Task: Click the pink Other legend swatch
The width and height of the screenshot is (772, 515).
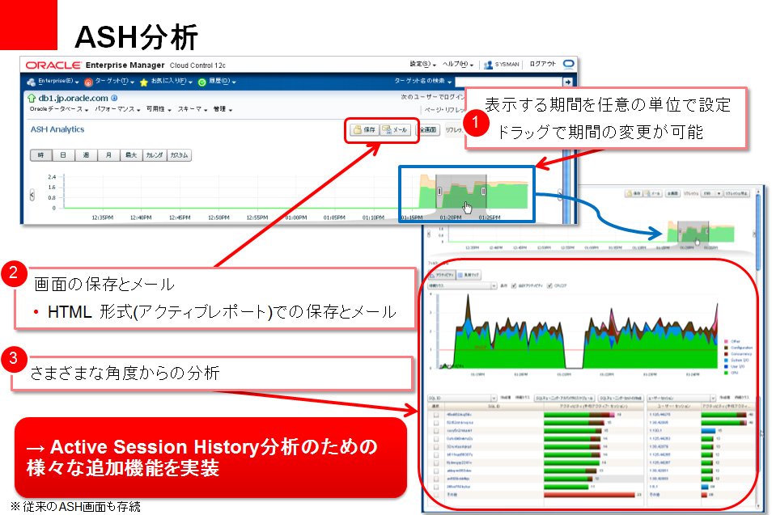Action: 726,341
